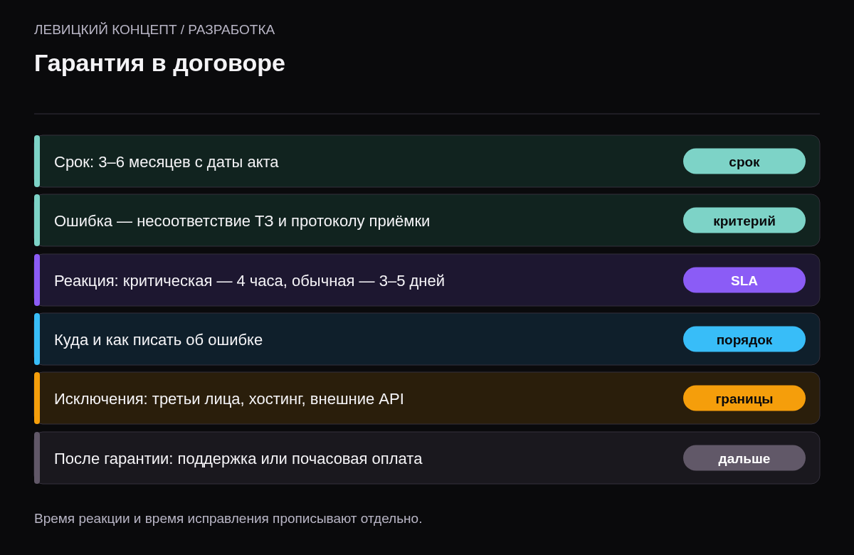Click the orange «границы» tag
The width and height of the screenshot is (854, 555).
tap(744, 398)
